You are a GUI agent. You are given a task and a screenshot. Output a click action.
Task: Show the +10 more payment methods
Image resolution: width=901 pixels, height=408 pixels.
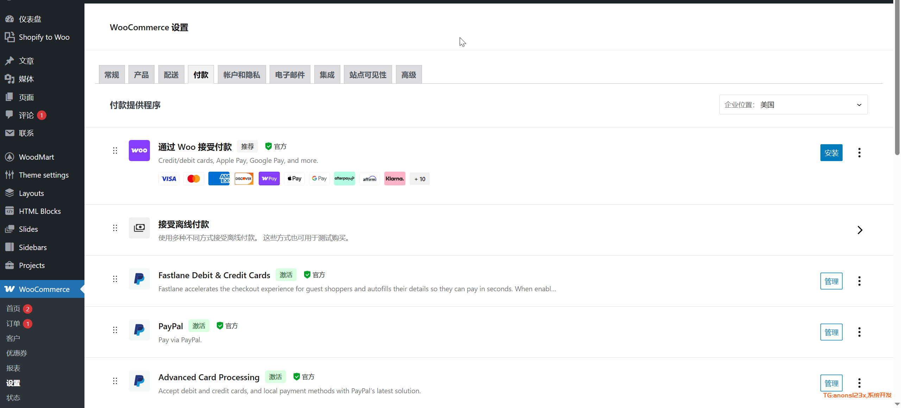[420, 179]
